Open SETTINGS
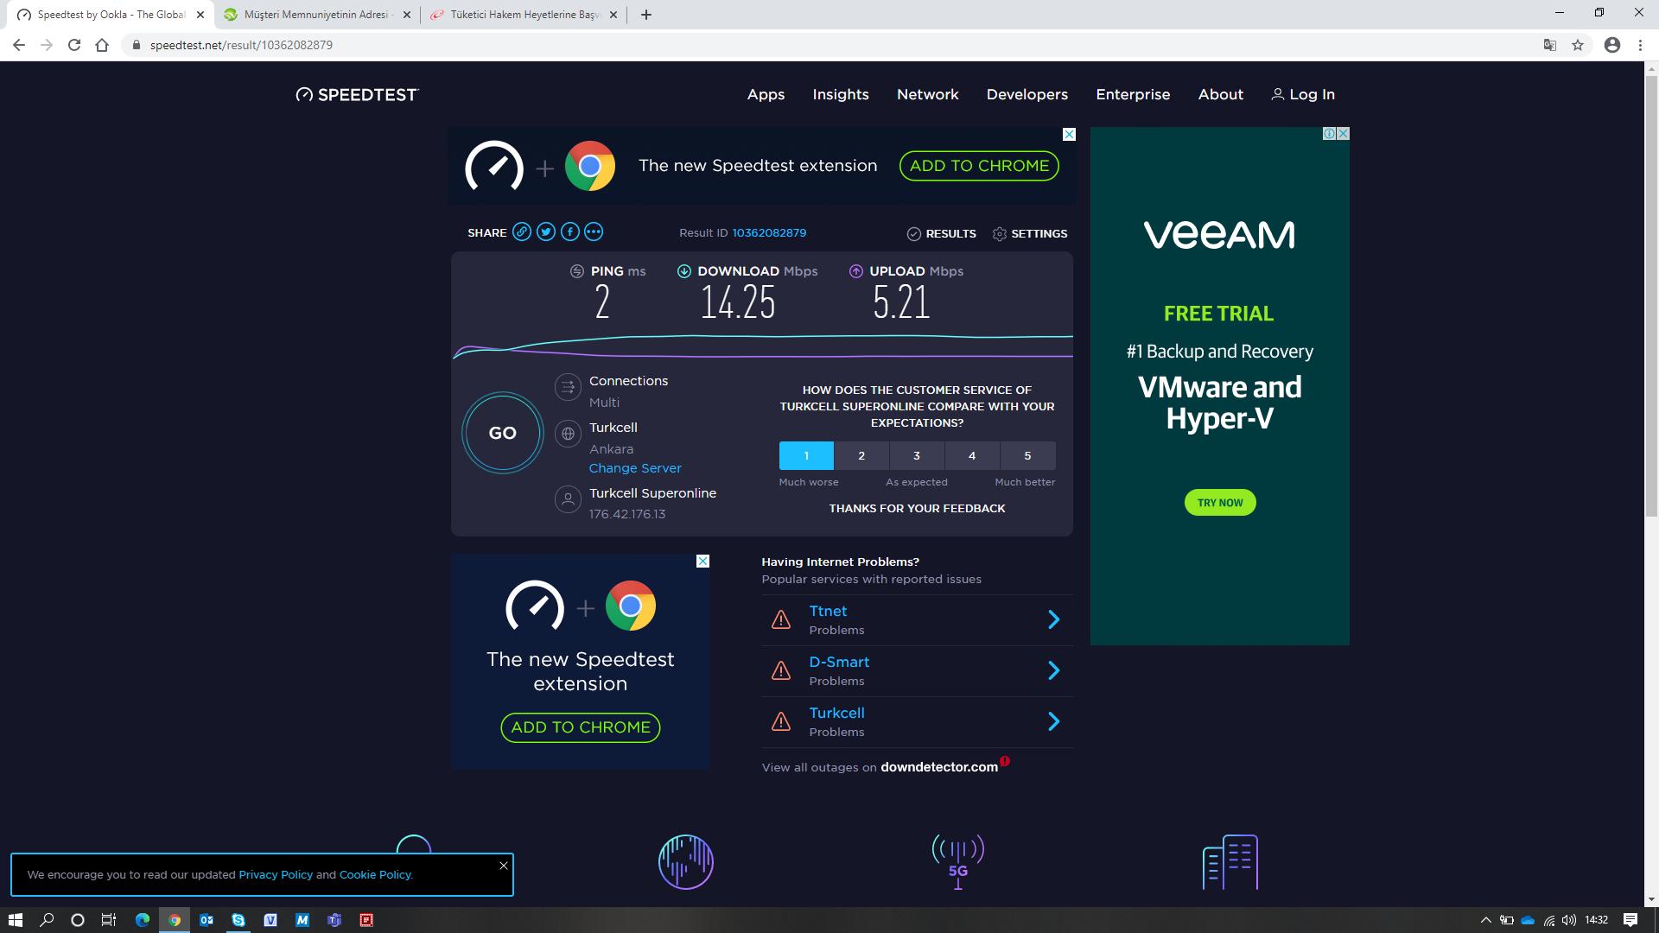Viewport: 1659px width, 933px height. pos(1030,233)
